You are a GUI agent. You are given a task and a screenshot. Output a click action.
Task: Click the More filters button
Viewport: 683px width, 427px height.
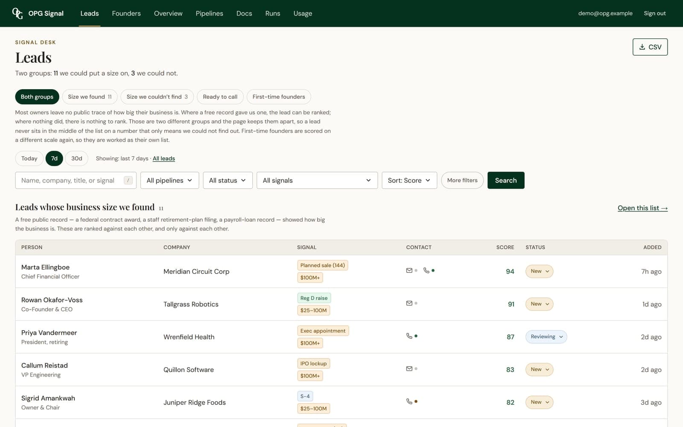(462, 180)
